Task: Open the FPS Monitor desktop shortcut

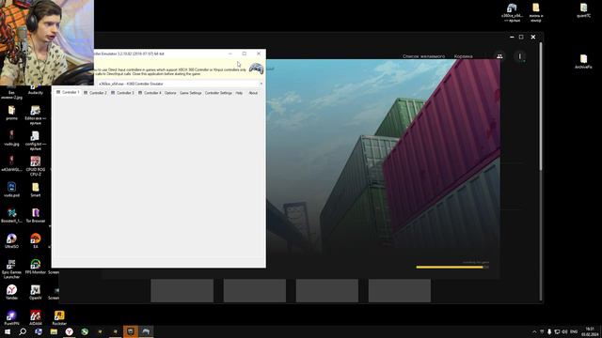Action: click(x=36, y=267)
